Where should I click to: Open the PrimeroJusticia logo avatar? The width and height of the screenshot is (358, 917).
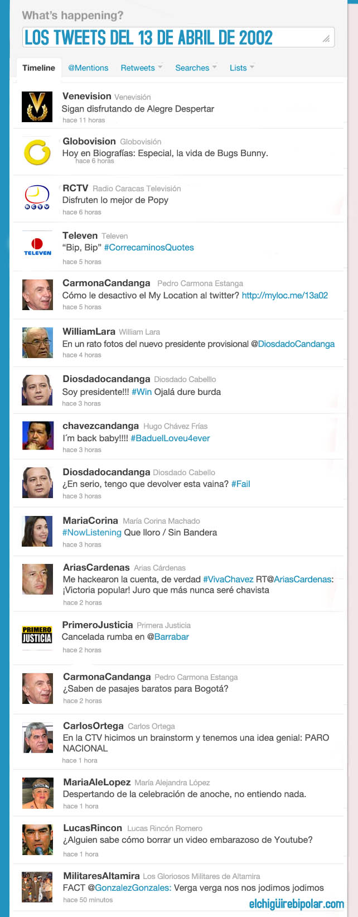coord(37,635)
